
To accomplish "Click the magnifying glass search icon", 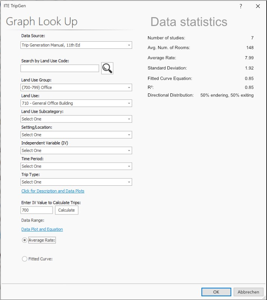I will click(107, 68).
